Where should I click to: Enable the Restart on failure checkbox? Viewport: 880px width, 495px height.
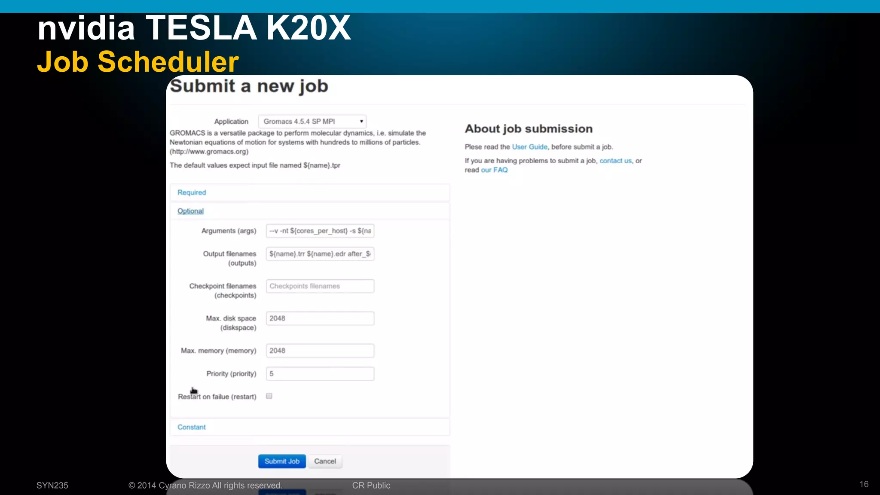(269, 396)
